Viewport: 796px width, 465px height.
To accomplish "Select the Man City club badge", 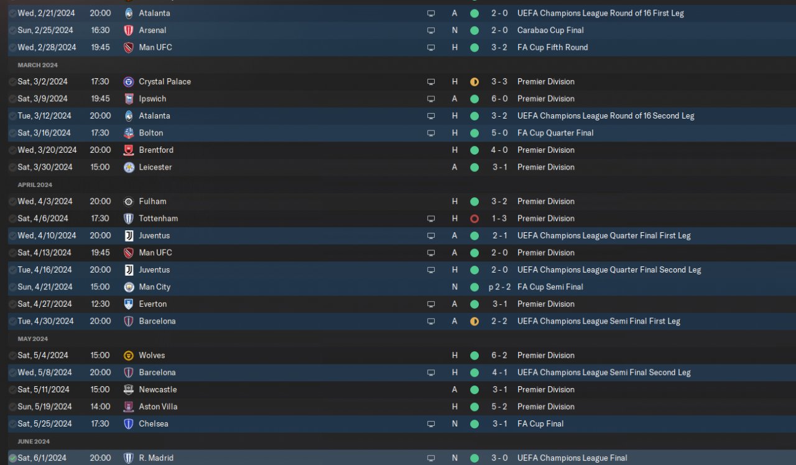I will point(129,287).
